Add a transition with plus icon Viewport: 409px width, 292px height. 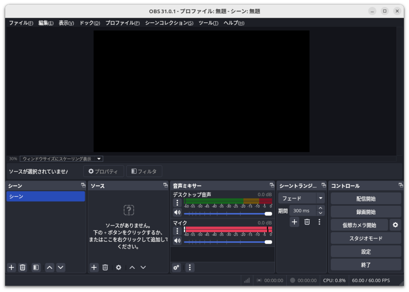[294, 222]
